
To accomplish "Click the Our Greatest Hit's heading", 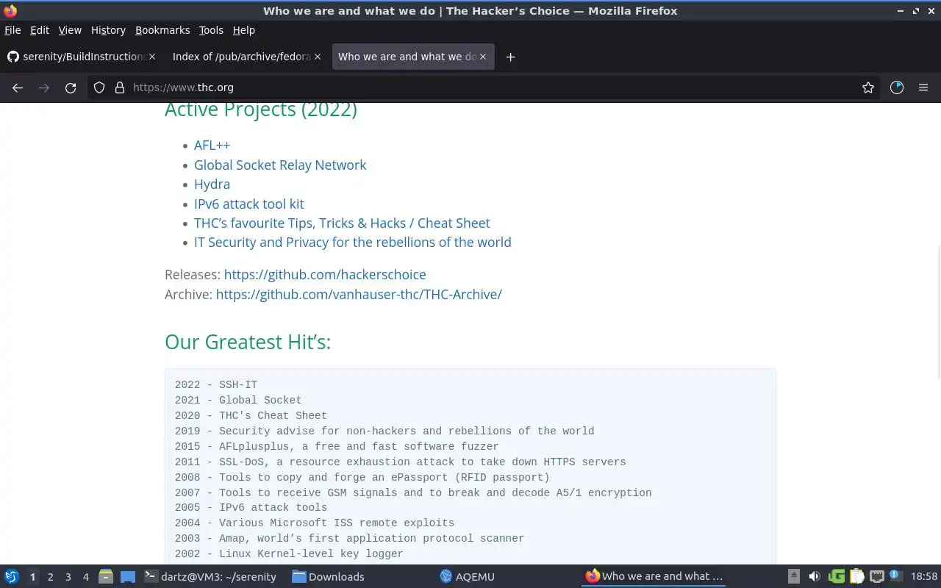I will point(248,342).
